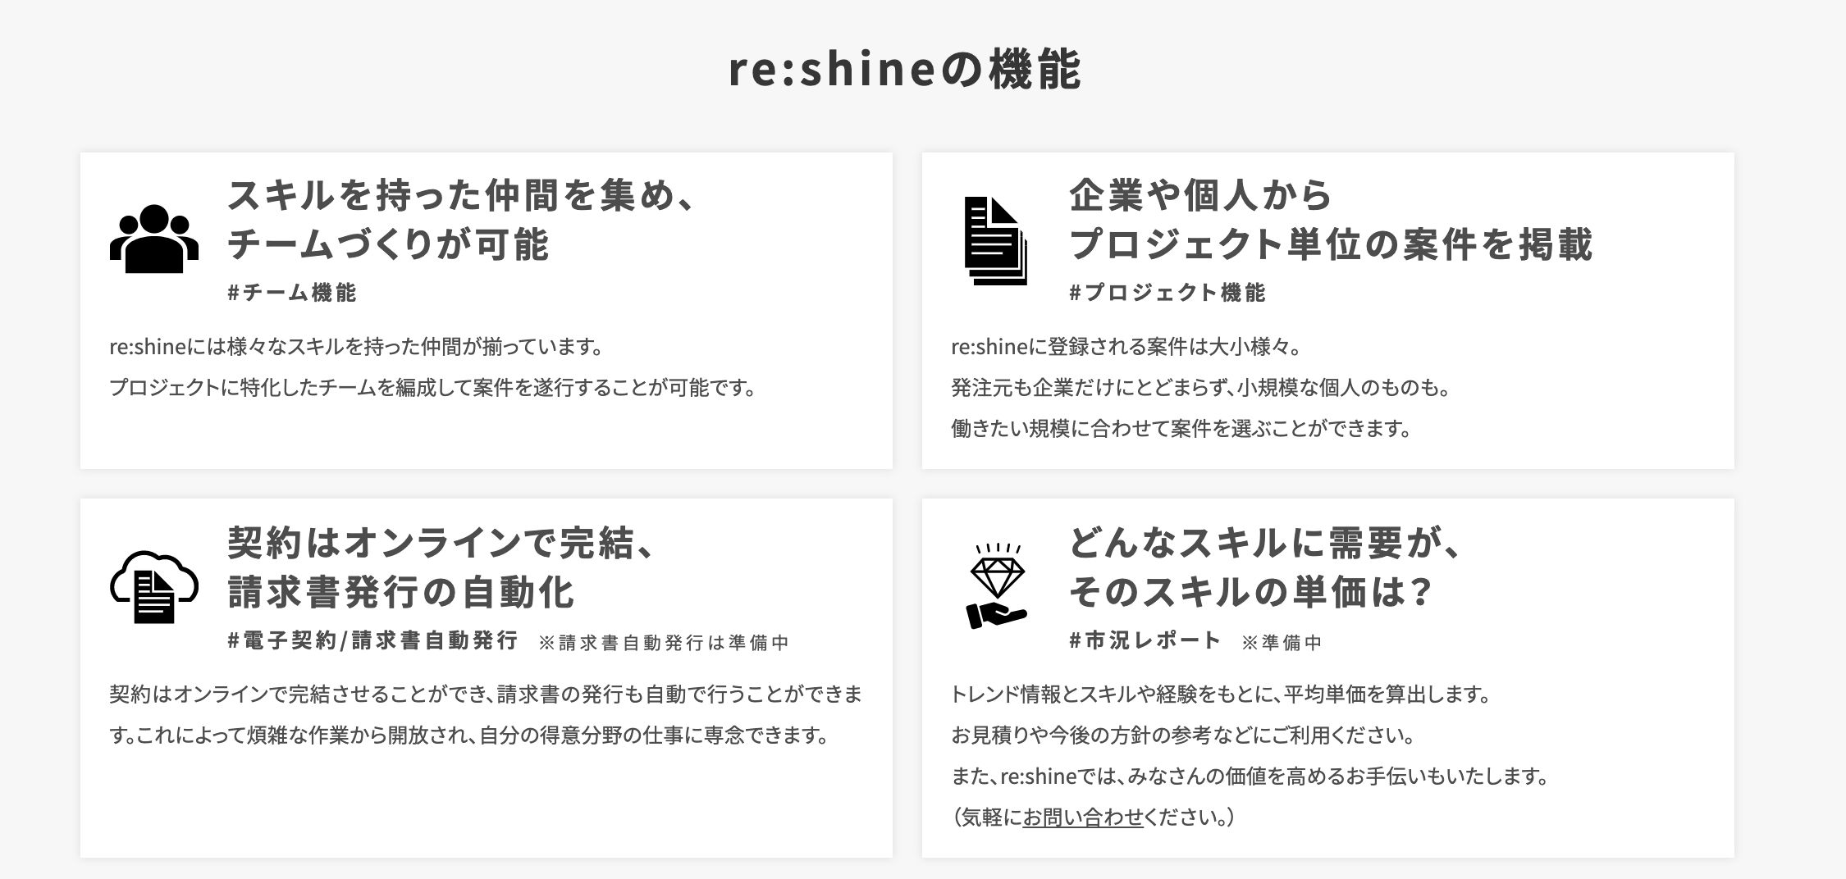1846x879 pixels.
Task: Click the トレンド情報 market report description
Action: [x=1250, y=755]
